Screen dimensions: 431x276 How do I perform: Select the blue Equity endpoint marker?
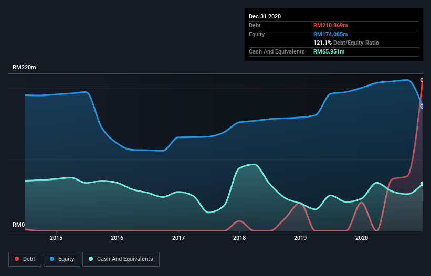pyautogui.click(x=422, y=106)
